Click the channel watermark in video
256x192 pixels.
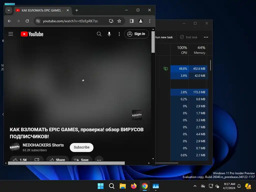[x=137, y=115]
